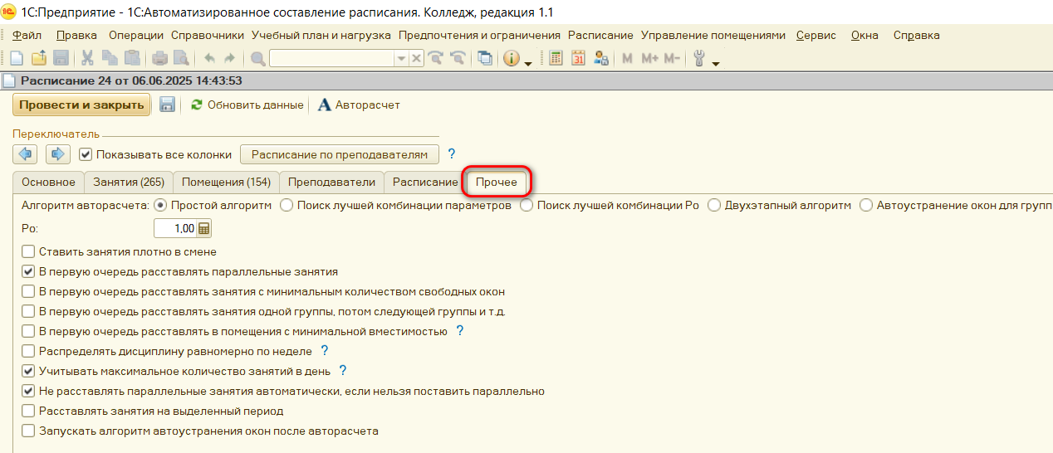Enable 'Запускать алгоритм автоустранения окон после авторасчета'
This screenshot has height=453, width=1053.
pyautogui.click(x=28, y=431)
